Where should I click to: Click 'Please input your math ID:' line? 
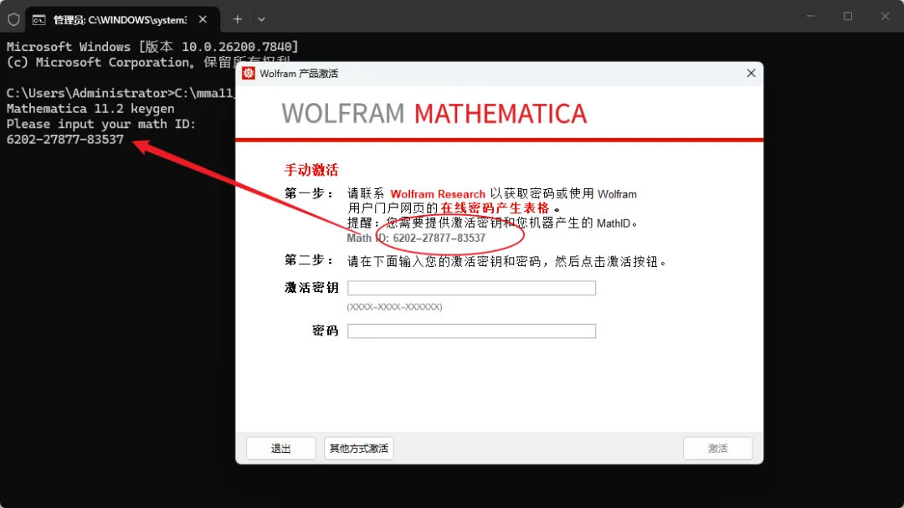tap(101, 124)
